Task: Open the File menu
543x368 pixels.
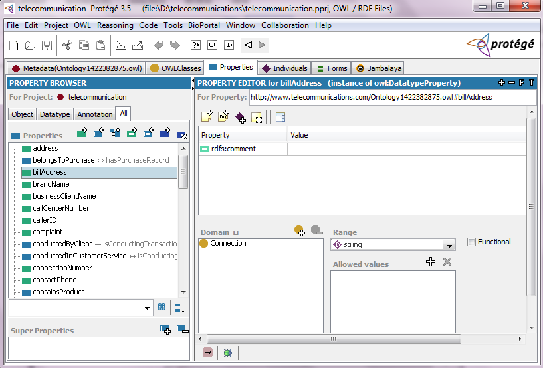Action: tap(13, 25)
